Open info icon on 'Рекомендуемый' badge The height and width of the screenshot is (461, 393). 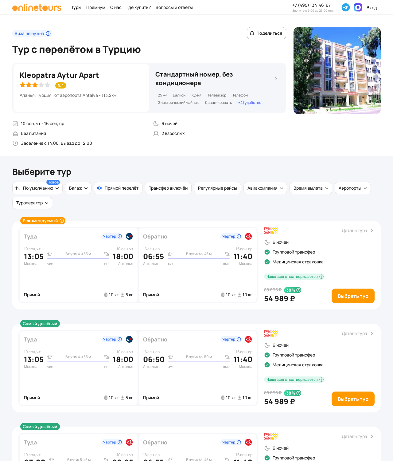point(62,221)
